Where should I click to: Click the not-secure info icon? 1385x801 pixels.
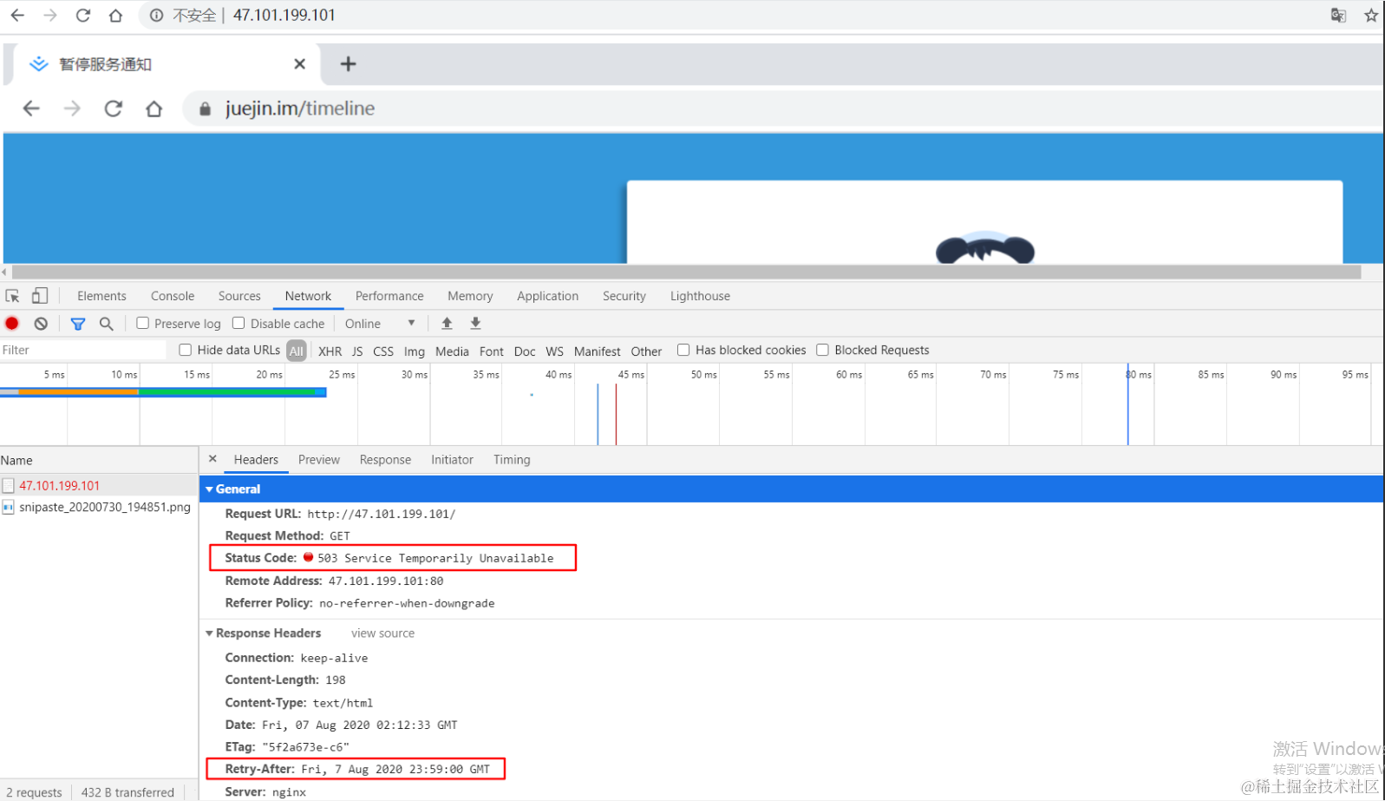156,15
